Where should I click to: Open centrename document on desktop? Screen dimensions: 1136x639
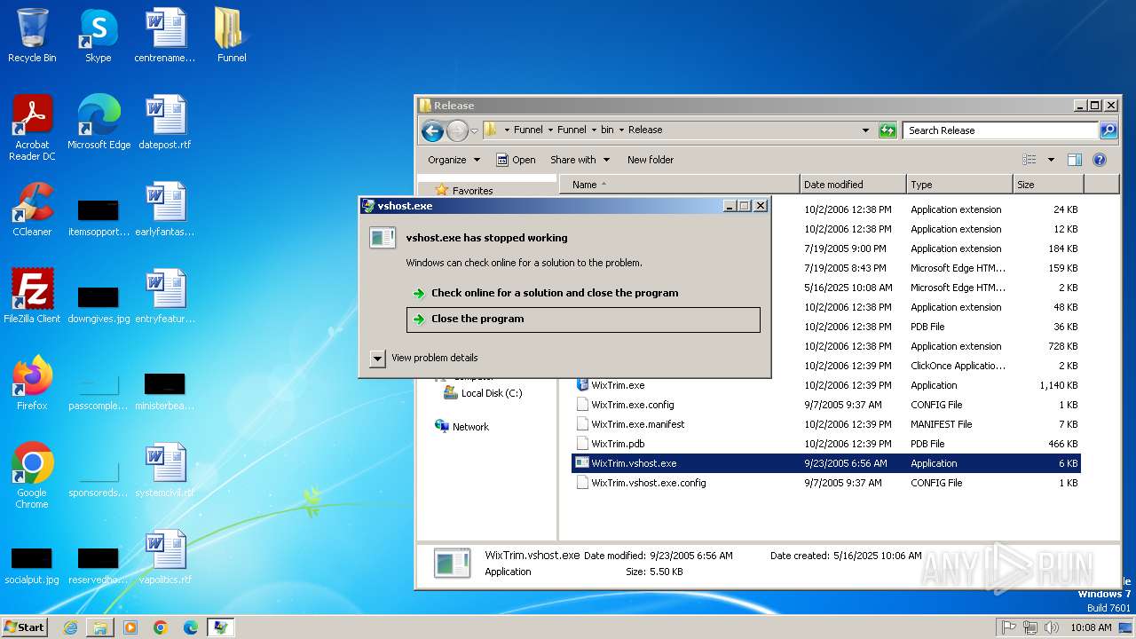(x=165, y=35)
